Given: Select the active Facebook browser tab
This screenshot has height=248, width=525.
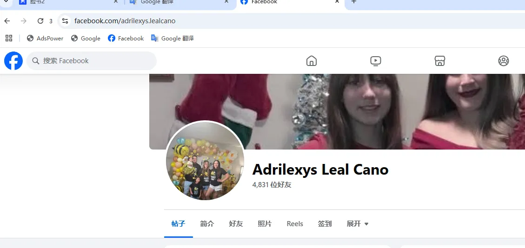Looking at the screenshot, I should 291,3.
